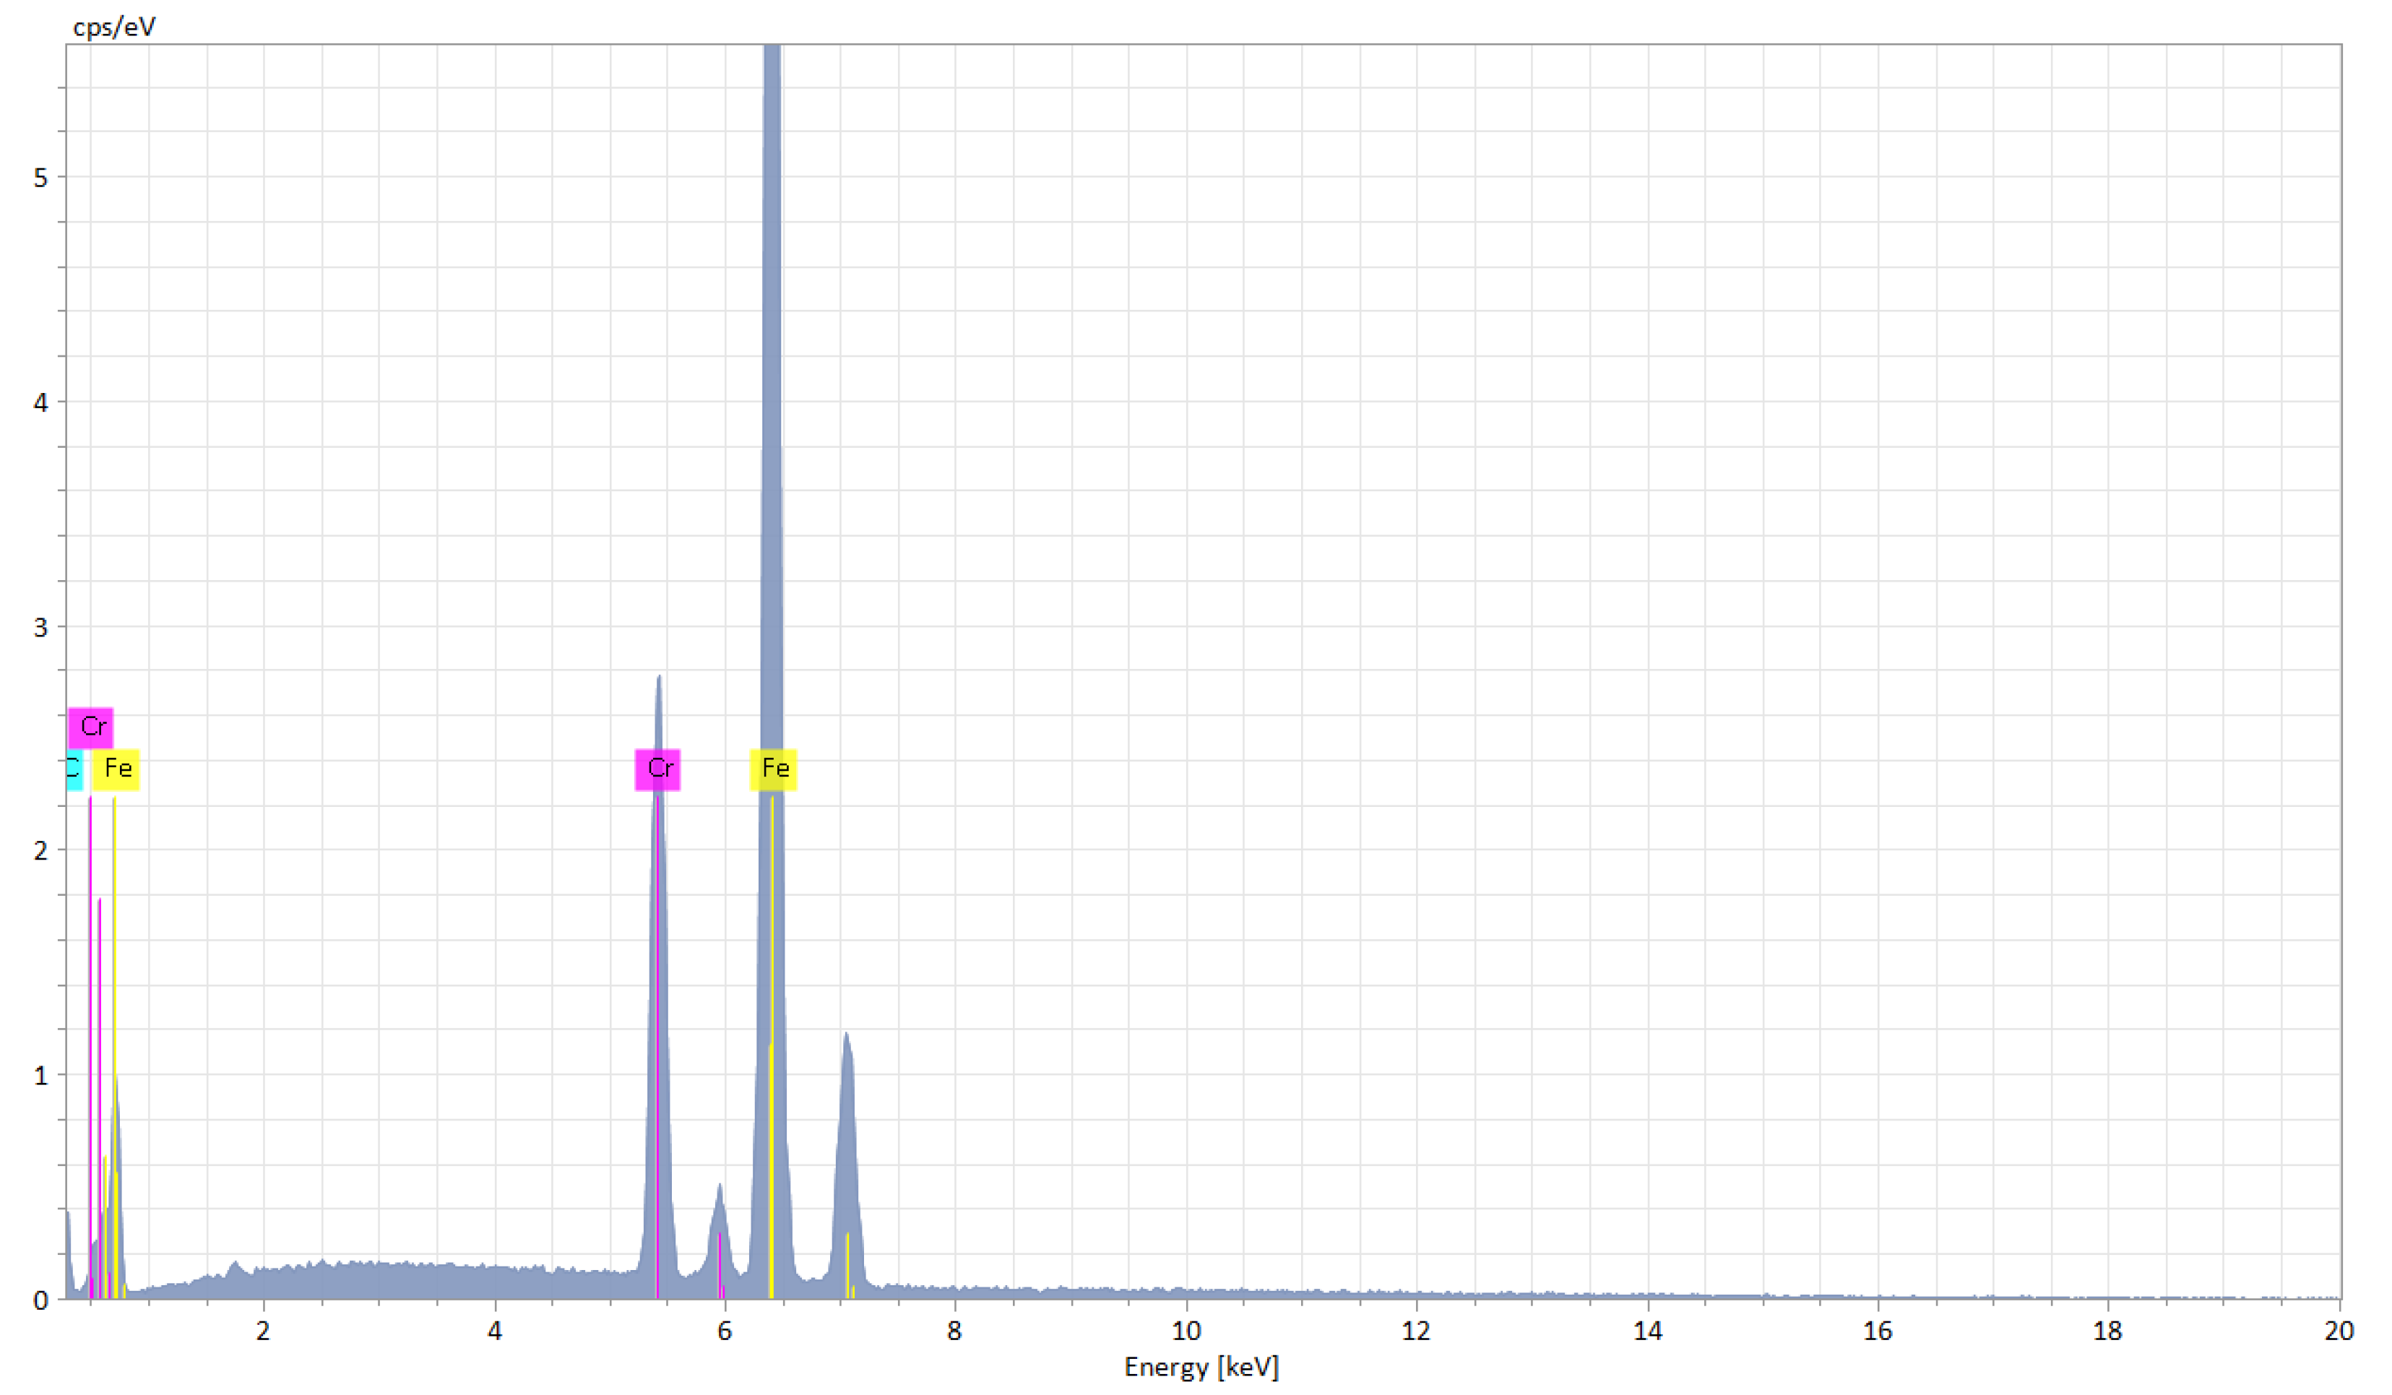Click the yellow Fe label at low energy
Image resolution: width=2392 pixels, height=1395 pixels.
pyautogui.click(x=116, y=769)
